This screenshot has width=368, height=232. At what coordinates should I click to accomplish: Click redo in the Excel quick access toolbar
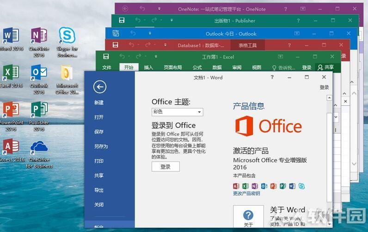pos(139,56)
